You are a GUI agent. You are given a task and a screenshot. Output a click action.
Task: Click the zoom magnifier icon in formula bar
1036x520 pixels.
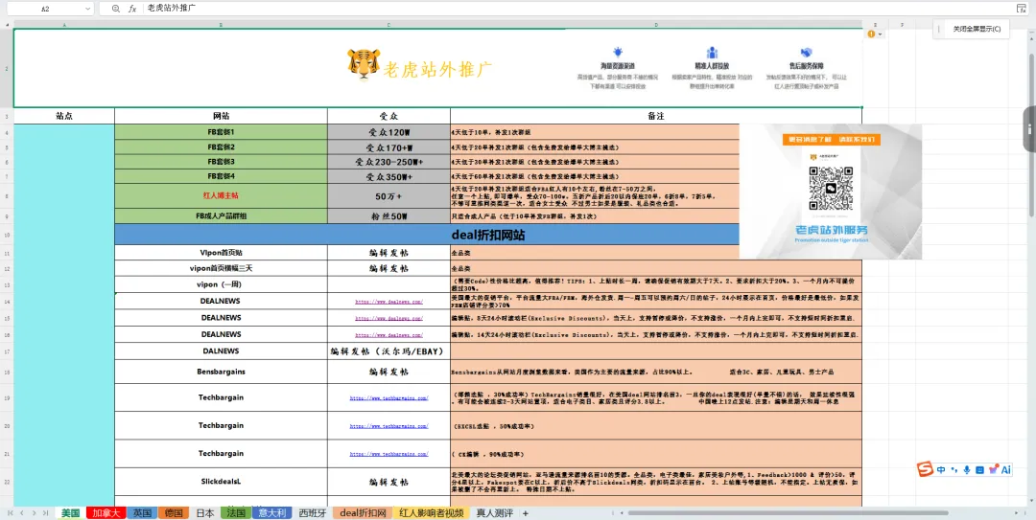116,9
